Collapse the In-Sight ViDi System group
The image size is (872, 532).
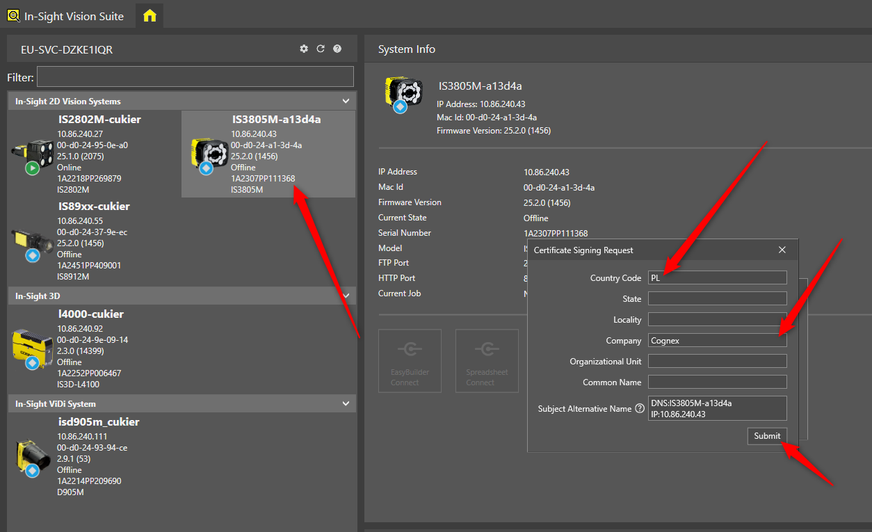346,404
